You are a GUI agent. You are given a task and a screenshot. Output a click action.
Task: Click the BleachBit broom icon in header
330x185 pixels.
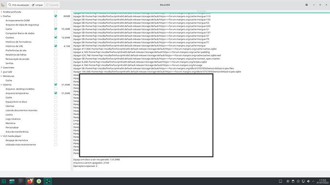coord(3,5)
